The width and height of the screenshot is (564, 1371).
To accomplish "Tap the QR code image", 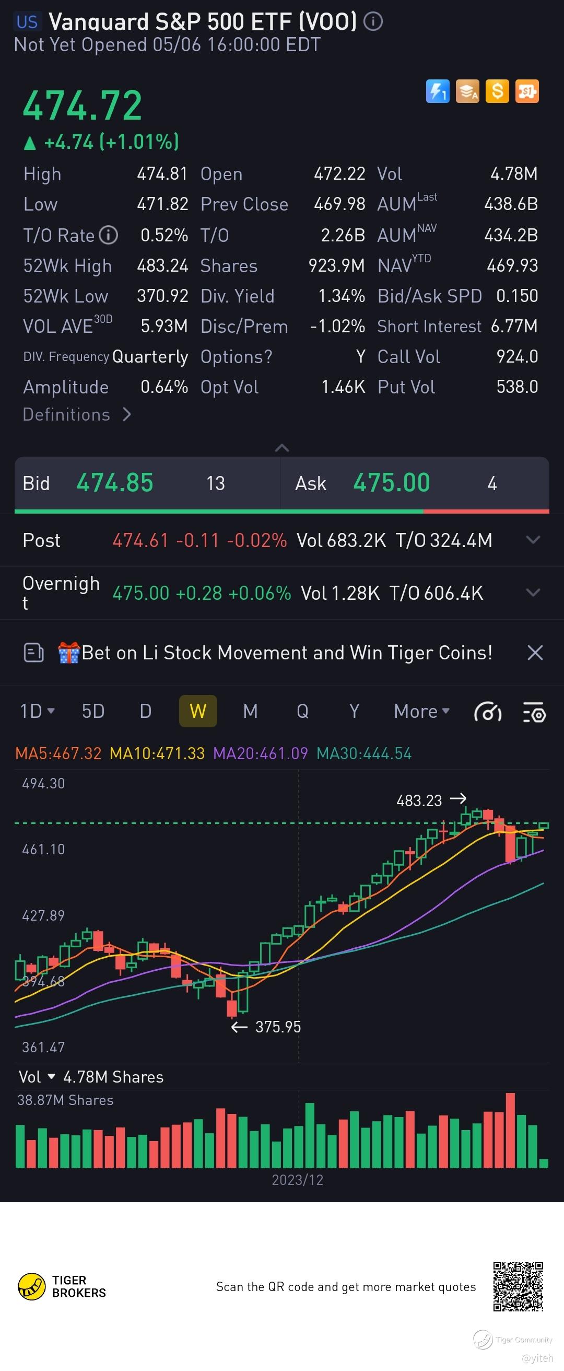I will [x=518, y=1286].
